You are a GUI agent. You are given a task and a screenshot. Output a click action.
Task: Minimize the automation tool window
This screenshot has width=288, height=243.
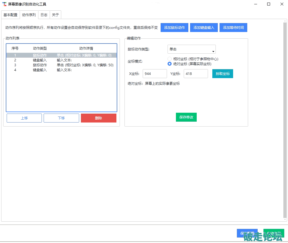[x=255, y=4]
